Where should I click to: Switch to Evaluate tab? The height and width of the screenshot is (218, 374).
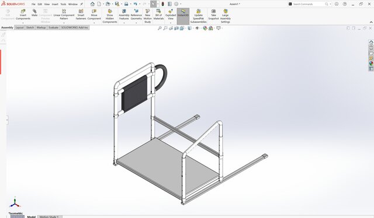pos(53,27)
